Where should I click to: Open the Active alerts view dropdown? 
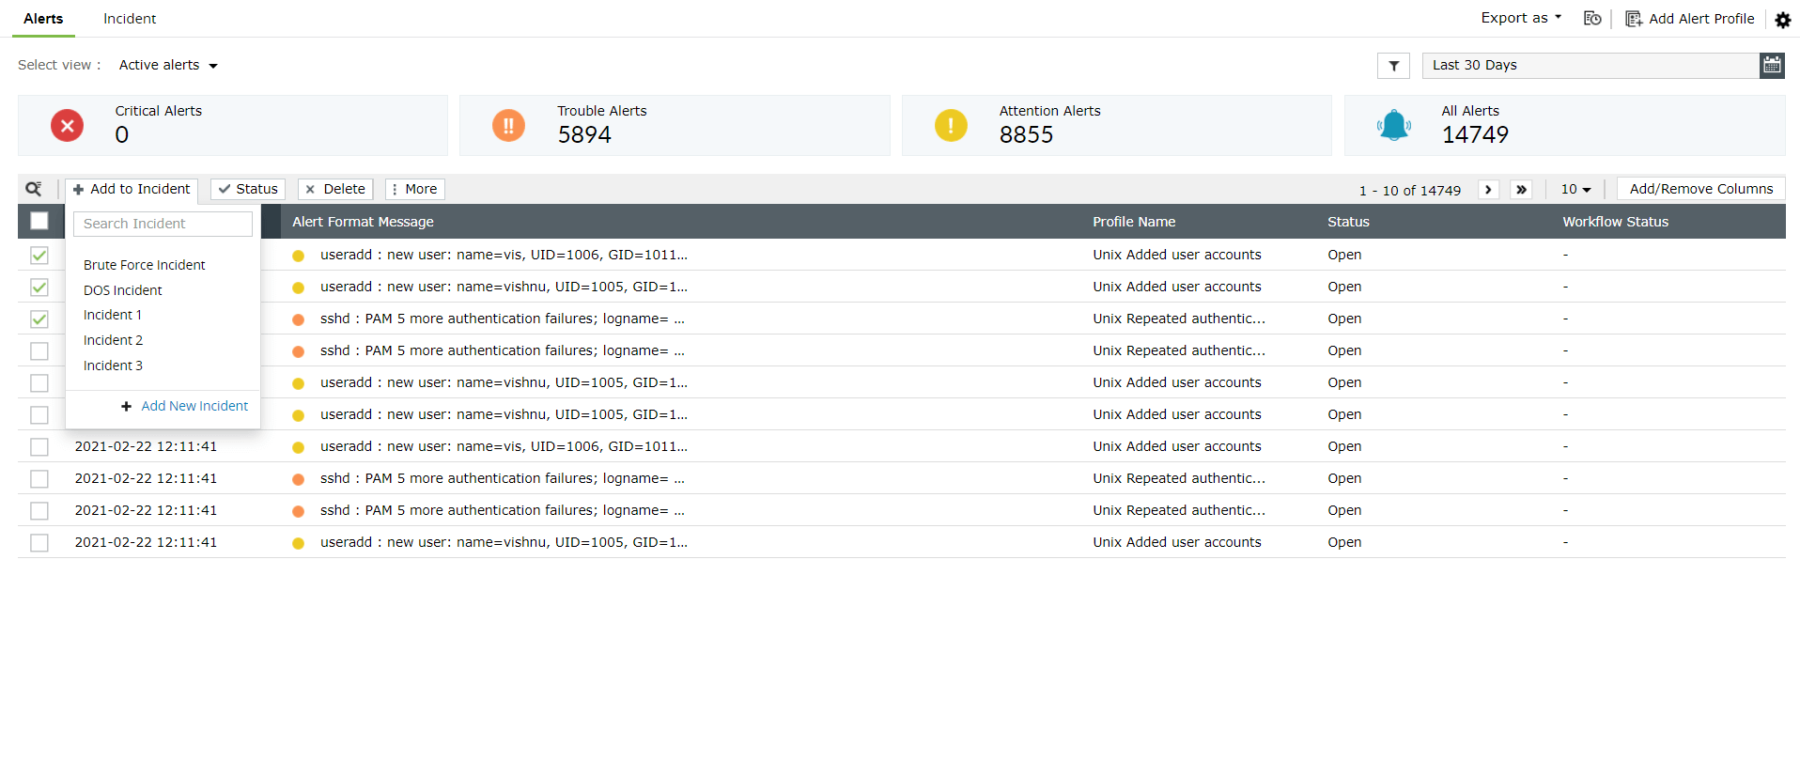(168, 65)
